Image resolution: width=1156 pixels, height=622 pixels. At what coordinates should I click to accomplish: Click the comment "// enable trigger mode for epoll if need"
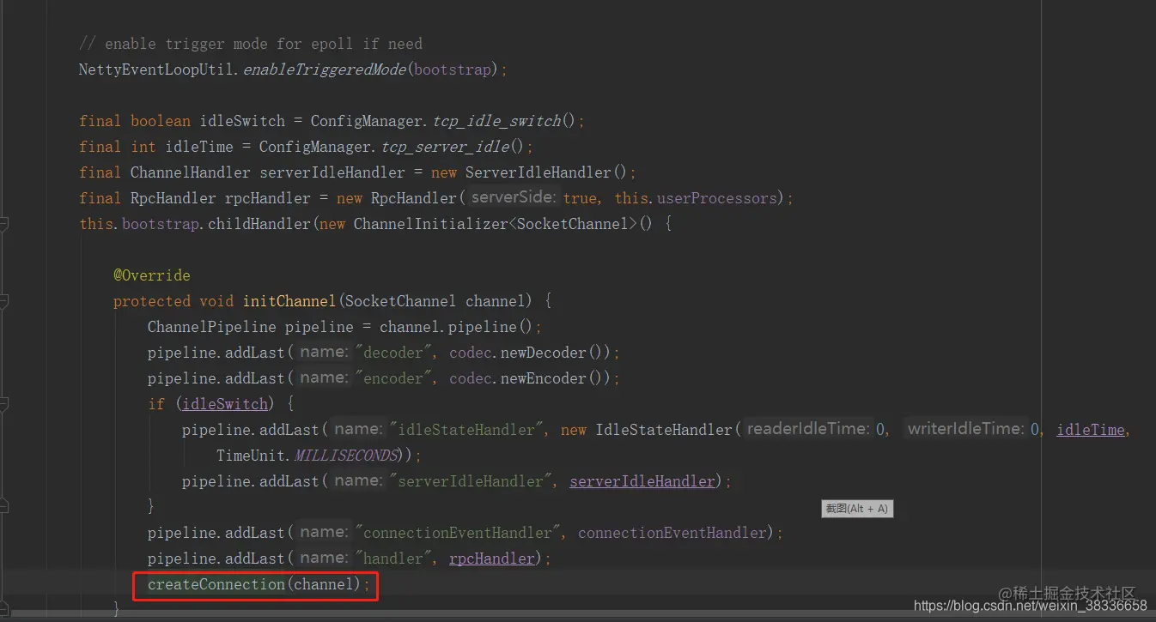[251, 44]
